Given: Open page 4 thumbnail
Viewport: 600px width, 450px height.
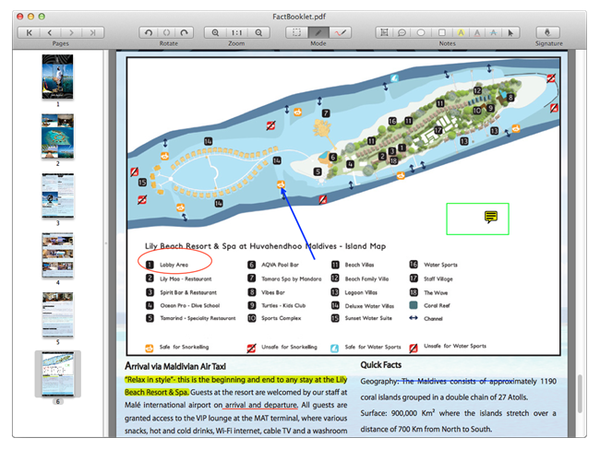Looking at the screenshot, I should point(57,255).
